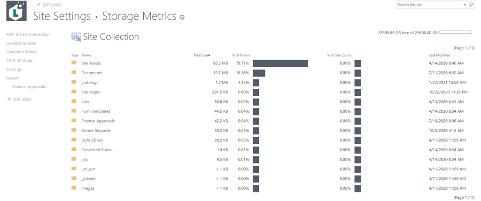Click the Site Assets folder icon
This screenshot has height=201, width=481.
click(74, 63)
